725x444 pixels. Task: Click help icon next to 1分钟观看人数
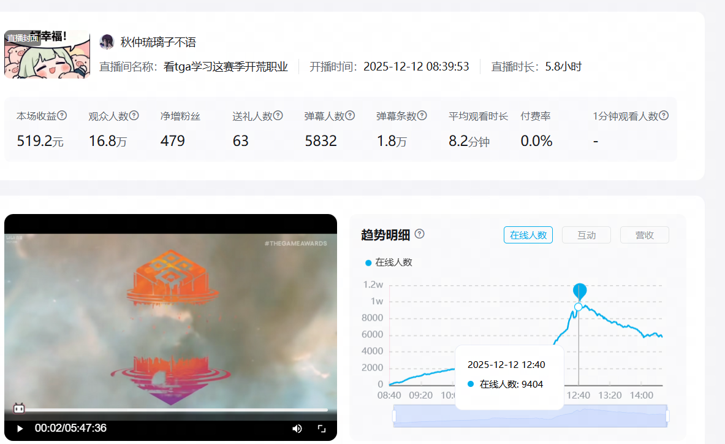coord(664,115)
